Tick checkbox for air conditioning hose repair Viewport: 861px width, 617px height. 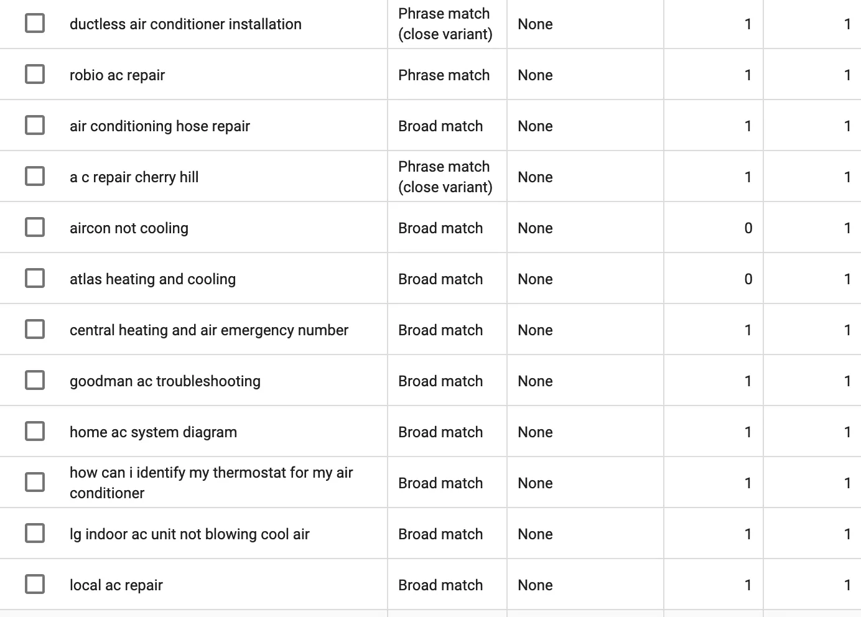(x=35, y=126)
